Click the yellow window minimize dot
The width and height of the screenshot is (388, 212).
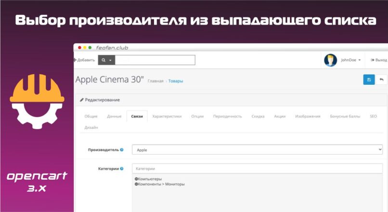point(85,48)
